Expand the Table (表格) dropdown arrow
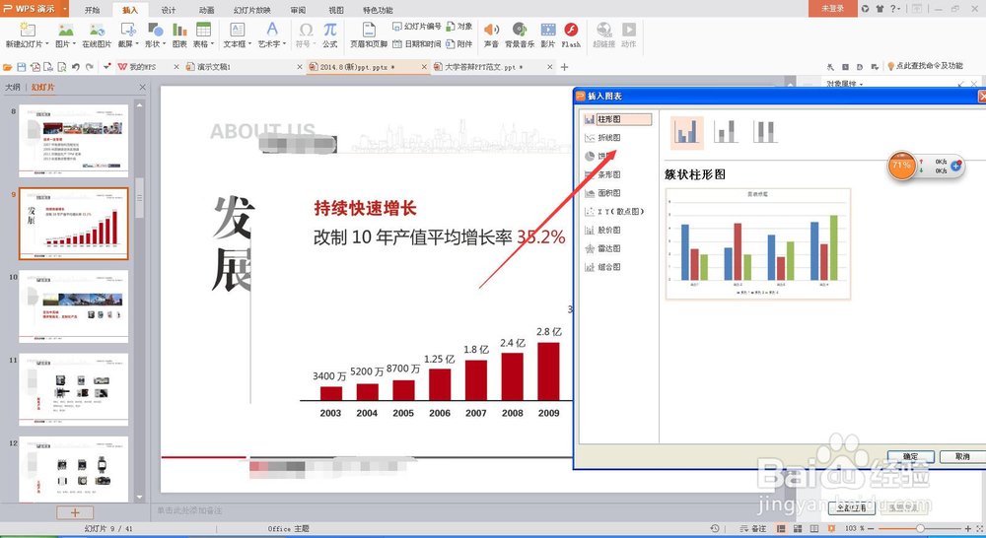Screen dimensions: 986x538 pyautogui.click(x=212, y=44)
